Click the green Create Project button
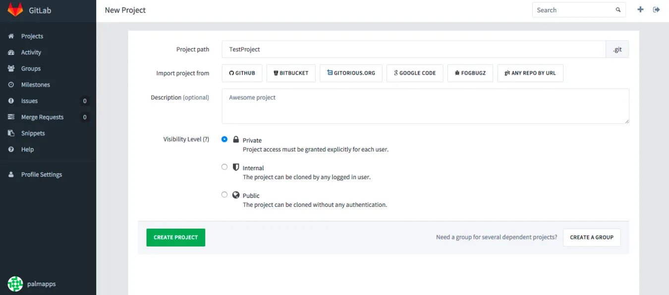Viewport: 669px width, 295px height. pyautogui.click(x=175, y=238)
